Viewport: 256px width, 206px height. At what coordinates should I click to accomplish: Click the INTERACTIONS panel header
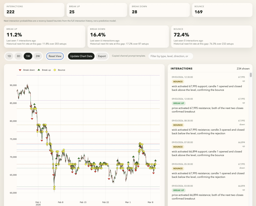181,68
